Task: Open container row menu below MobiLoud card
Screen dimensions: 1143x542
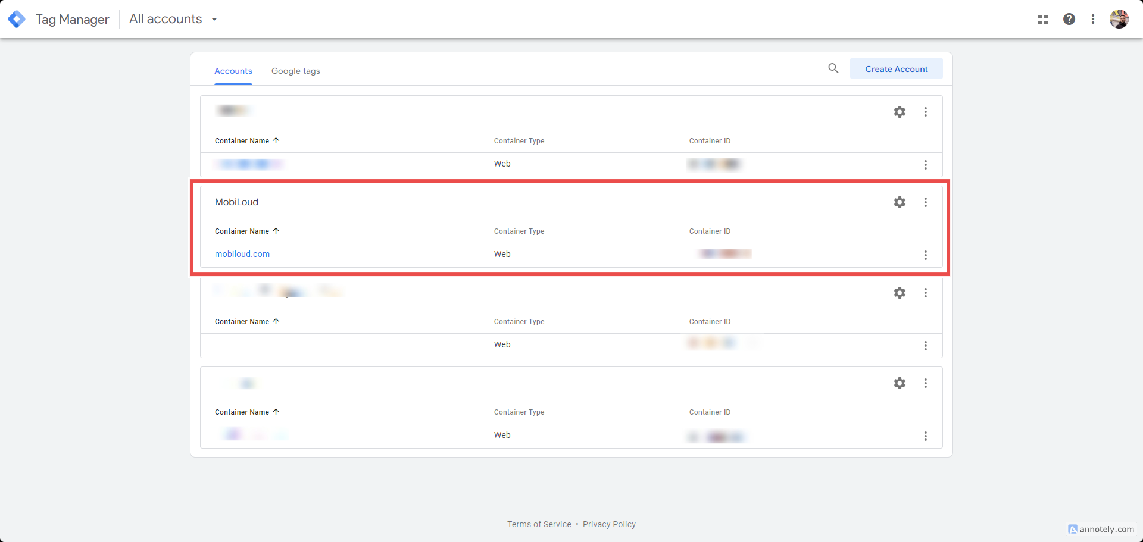Action: coord(926,346)
